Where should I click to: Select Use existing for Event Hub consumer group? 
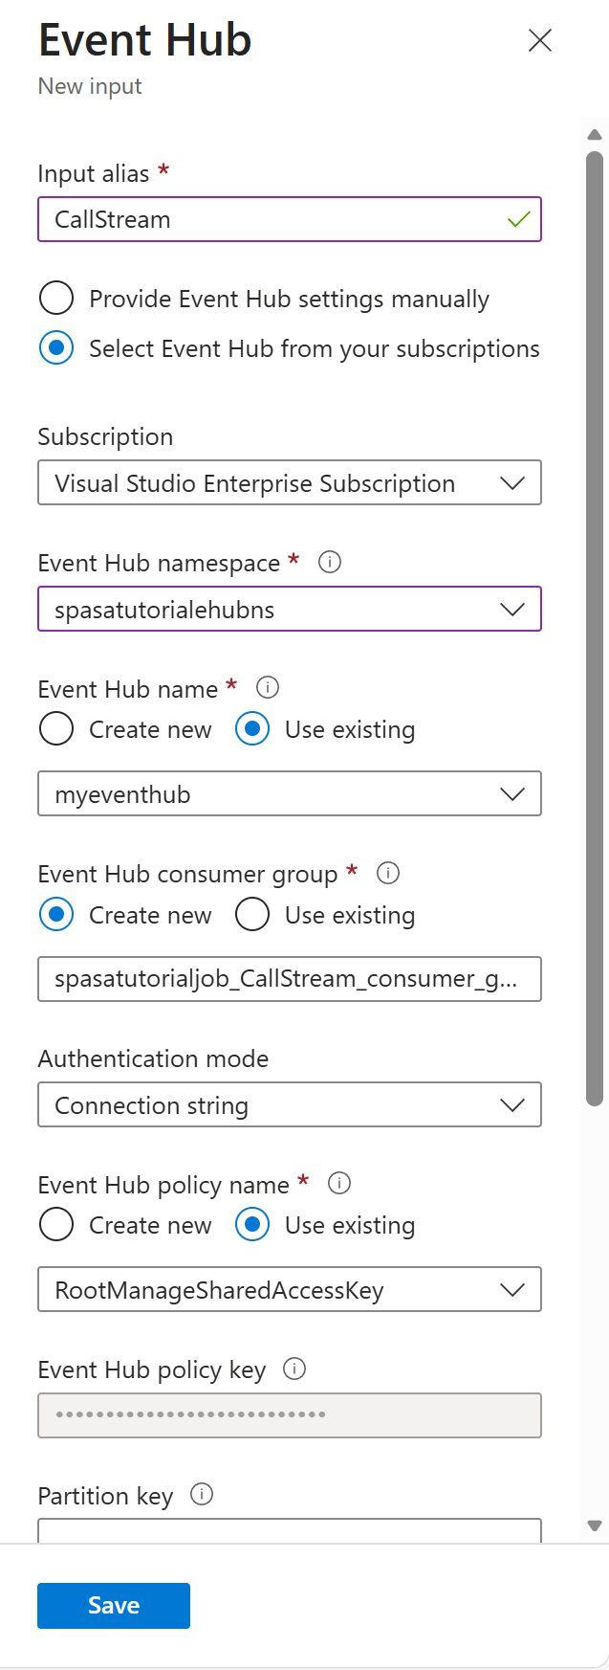click(x=252, y=914)
